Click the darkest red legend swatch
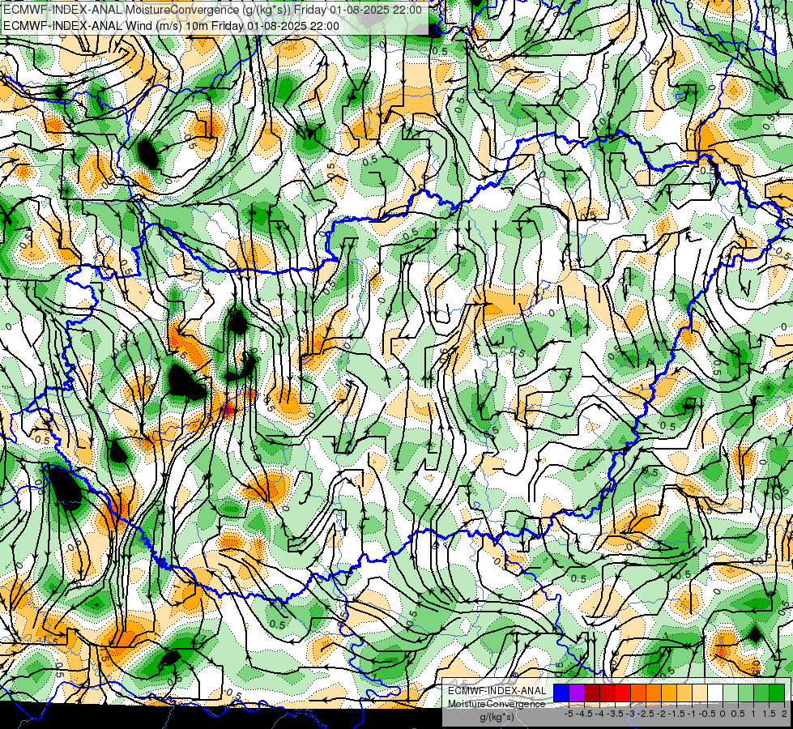This screenshot has width=793, height=729. coord(592,693)
